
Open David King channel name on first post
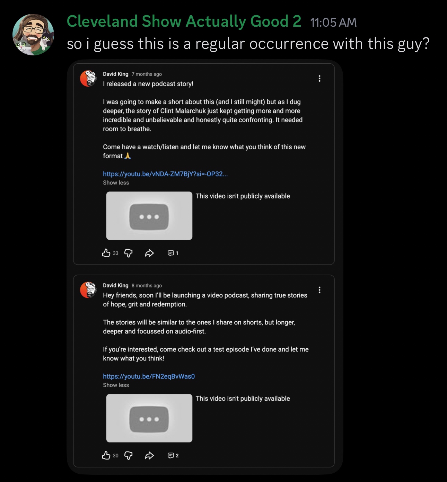116,74
